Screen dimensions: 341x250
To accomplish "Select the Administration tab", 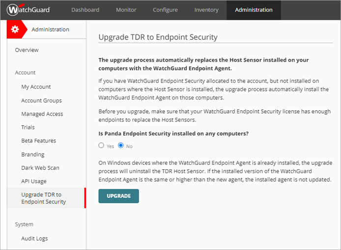I will click(254, 10).
